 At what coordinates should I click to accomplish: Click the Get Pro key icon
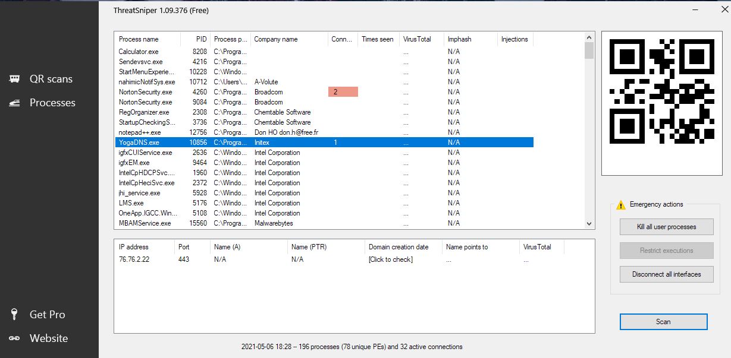15,314
